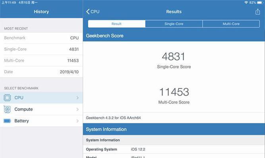Click the Geekbench Score section header
This screenshot has height=158, width=265.
pyautogui.click(x=174, y=36)
